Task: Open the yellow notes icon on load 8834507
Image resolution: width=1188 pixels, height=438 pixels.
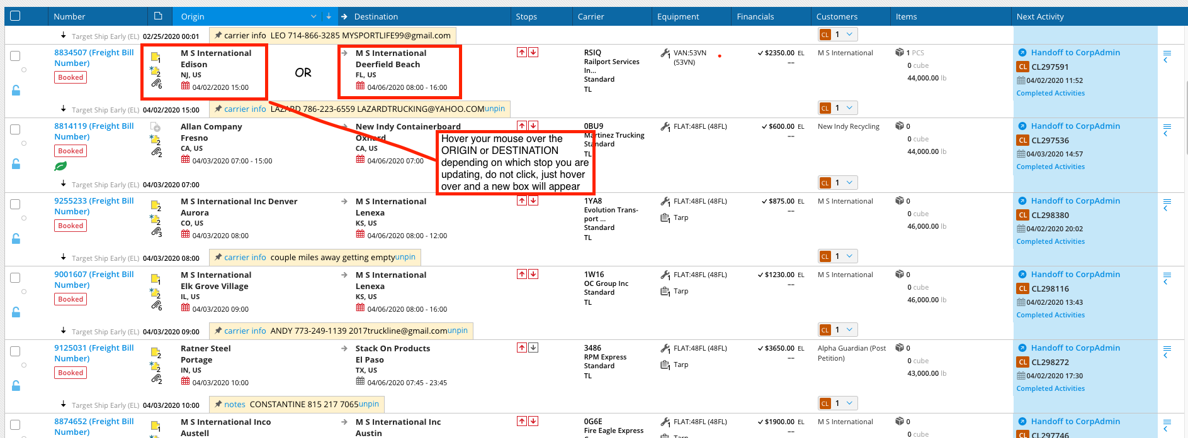Action: pyautogui.click(x=156, y=57)
